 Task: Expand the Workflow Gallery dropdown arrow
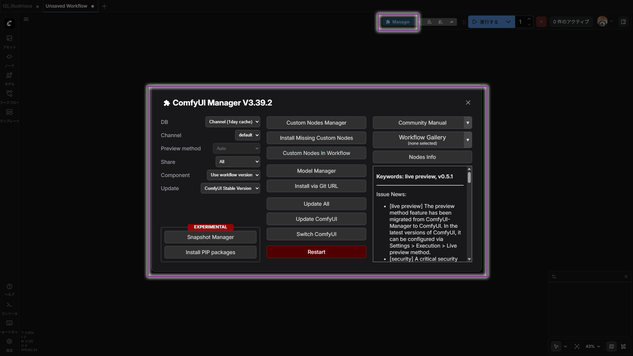[467, 140]
